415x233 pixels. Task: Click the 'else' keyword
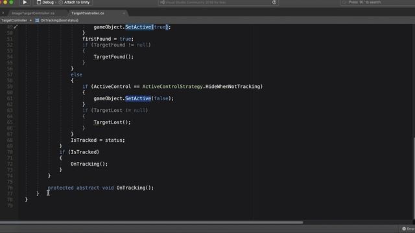(77, 75)
